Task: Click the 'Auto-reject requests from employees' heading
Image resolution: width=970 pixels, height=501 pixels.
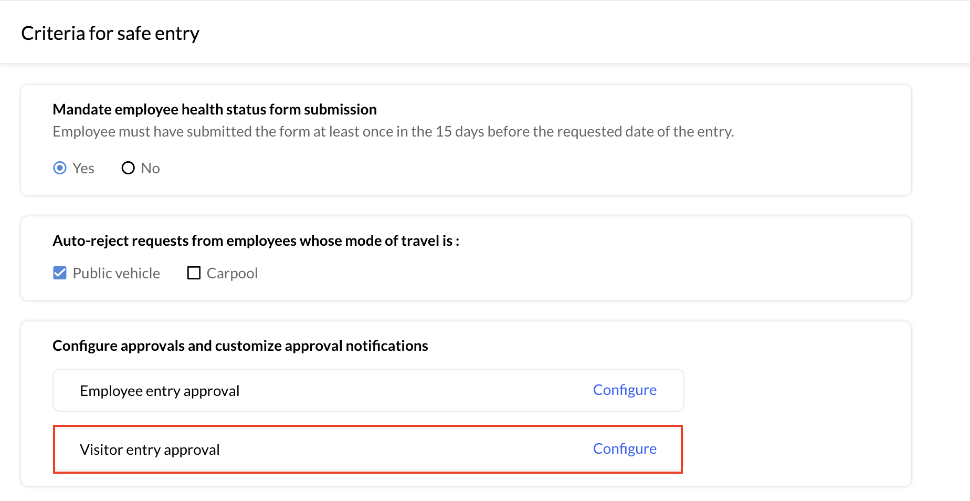Action: [x=256, y=241]
